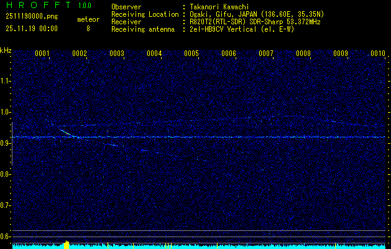
Task: Click the 0002 minute marker
Action: coord(80,54)
